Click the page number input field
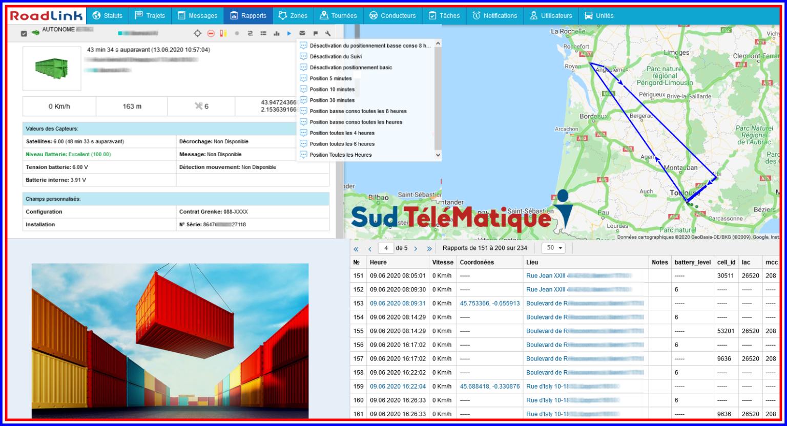 click(x=386, y=248)
